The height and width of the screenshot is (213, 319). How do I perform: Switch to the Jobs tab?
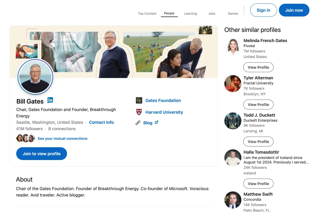[212, 14]
